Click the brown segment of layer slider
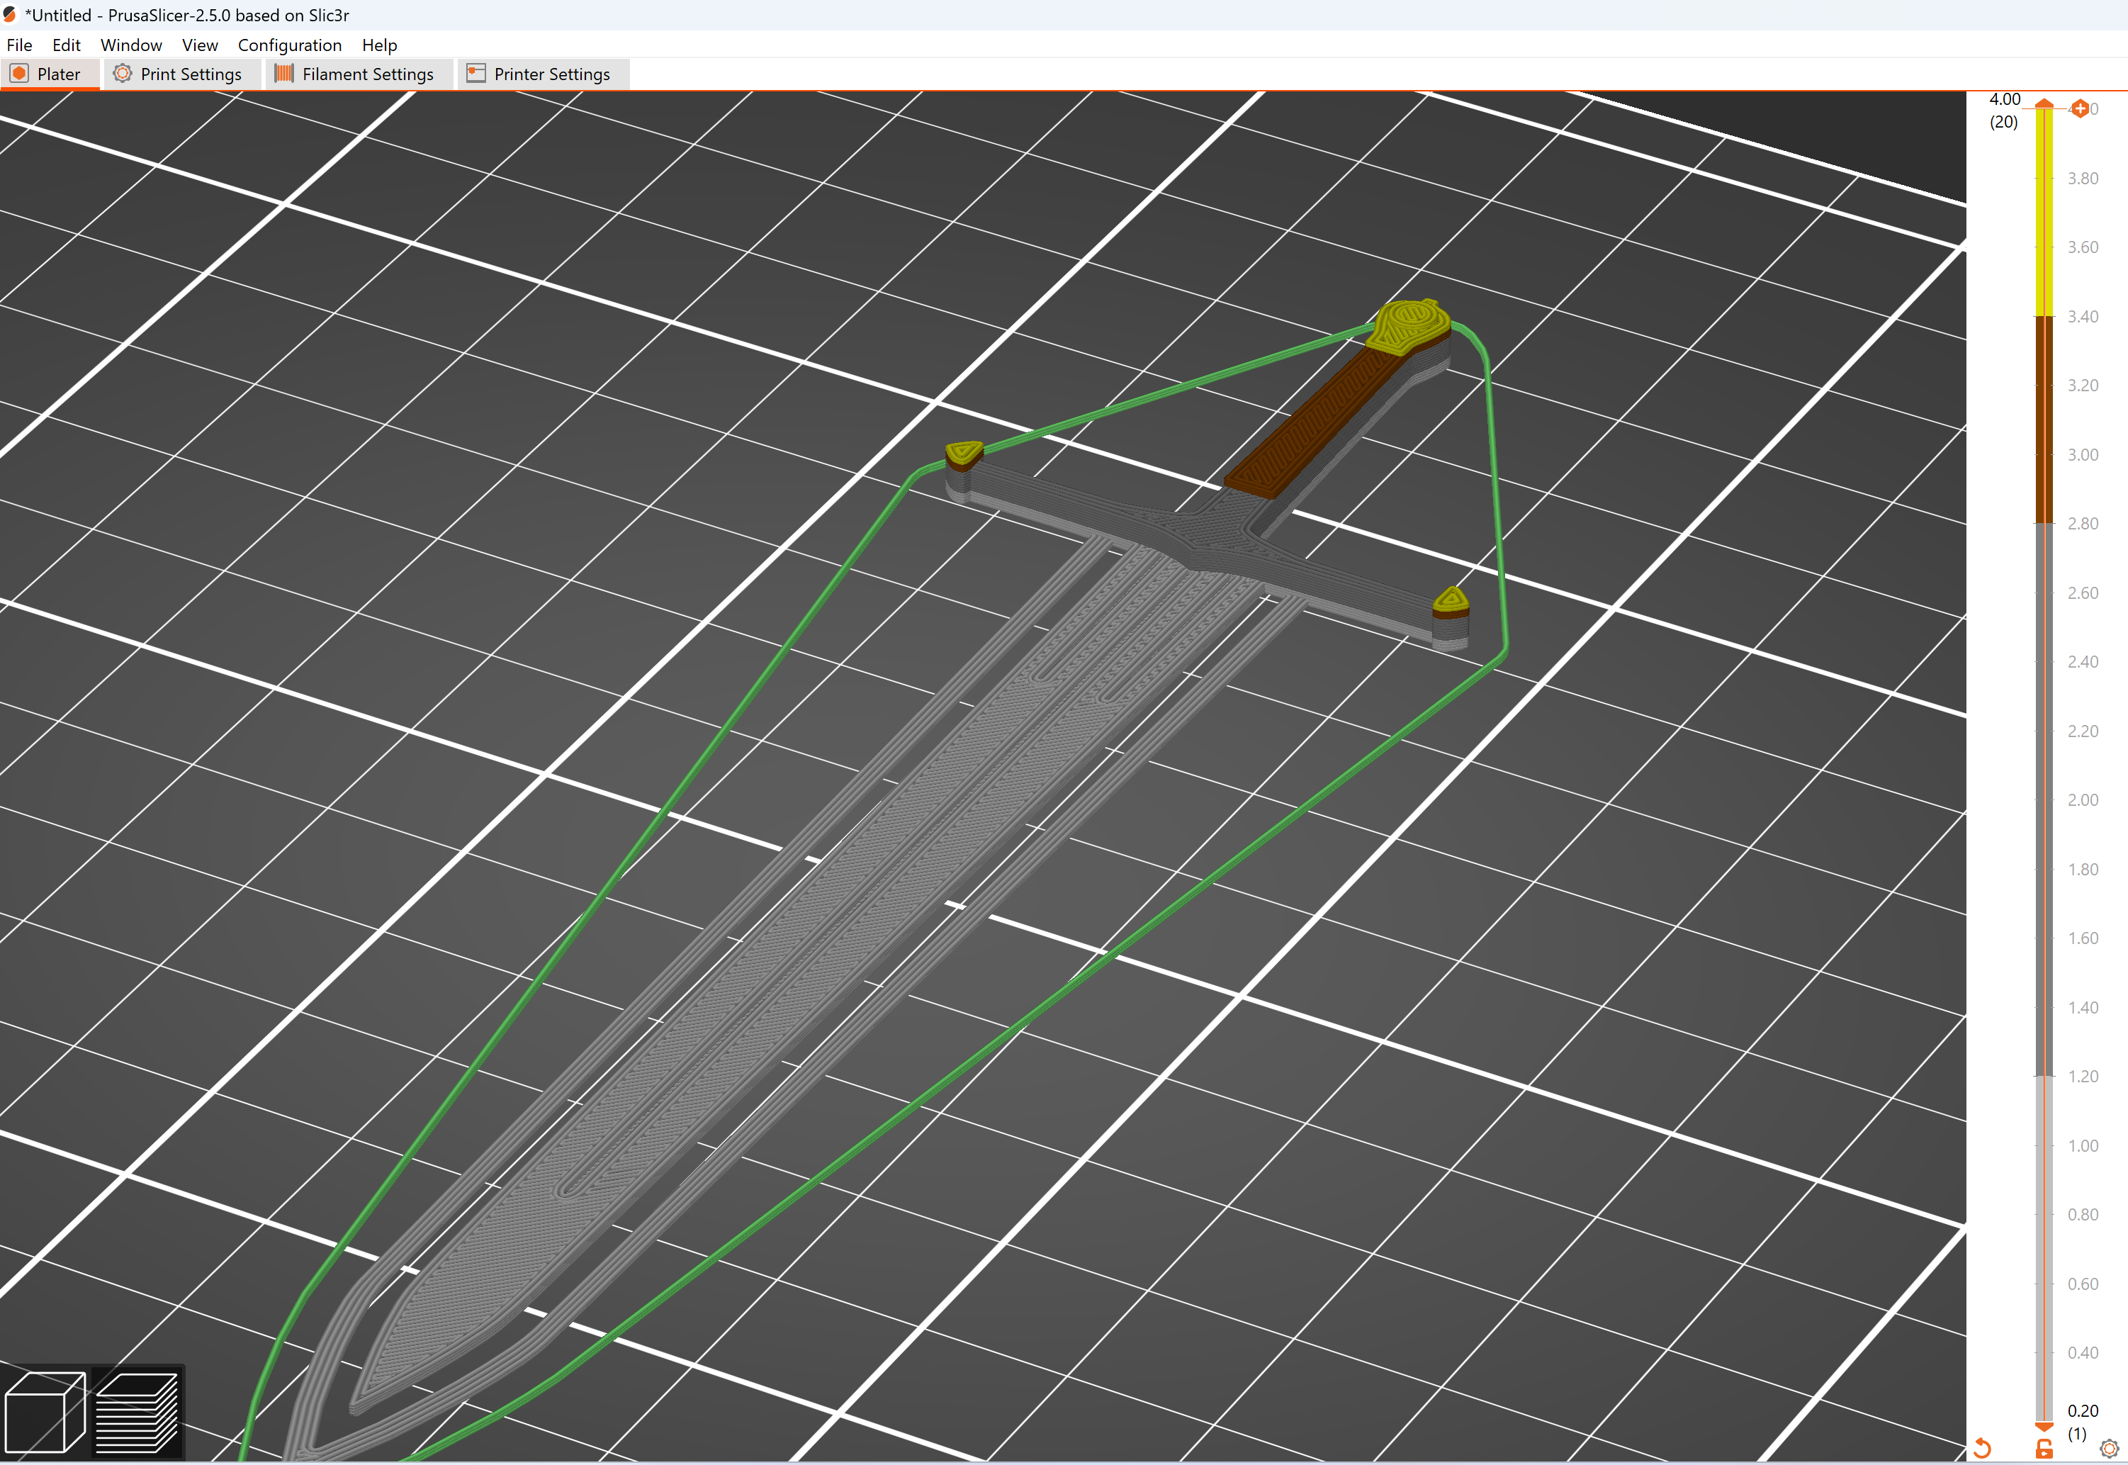 pyautogui.click(x=2044, y=420)
